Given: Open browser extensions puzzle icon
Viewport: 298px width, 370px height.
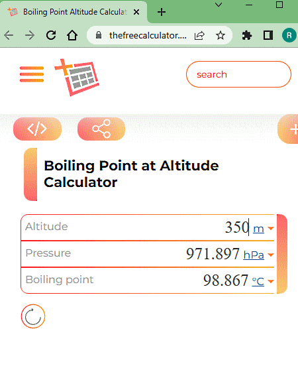Looking at the screenshot, I should point(246,35).
